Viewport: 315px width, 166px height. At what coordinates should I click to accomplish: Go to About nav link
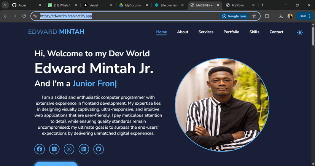click(183, 32)
